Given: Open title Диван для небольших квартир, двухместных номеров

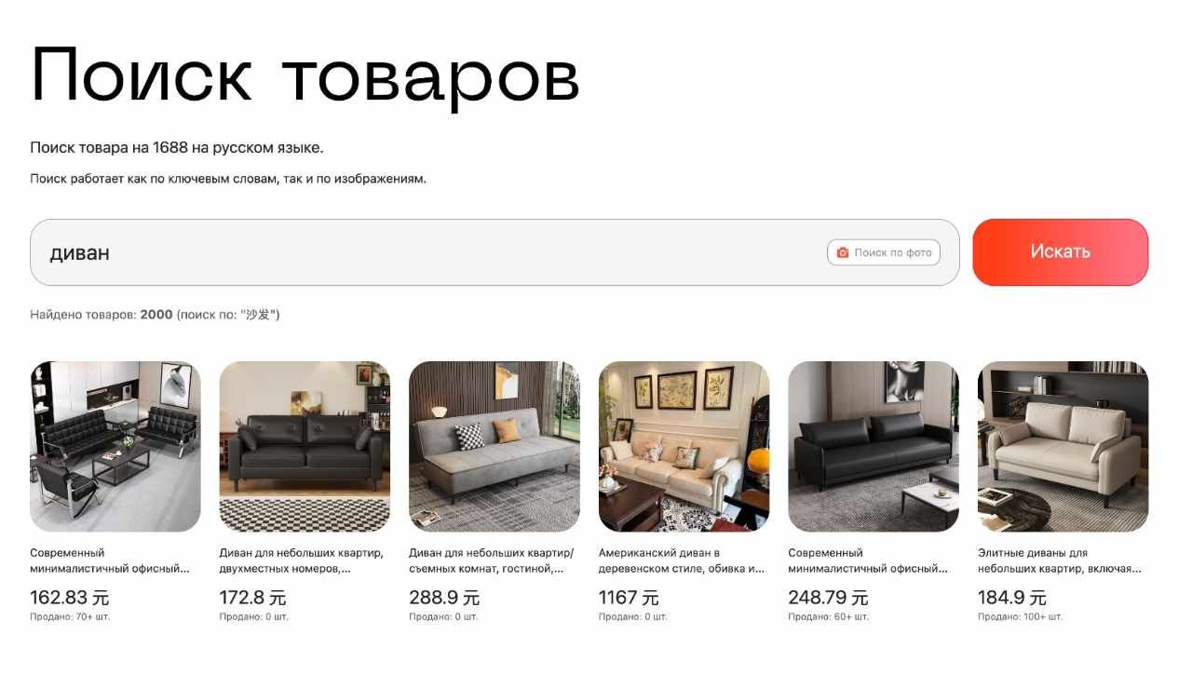Looking at the screenshot, I should (301, 560).
